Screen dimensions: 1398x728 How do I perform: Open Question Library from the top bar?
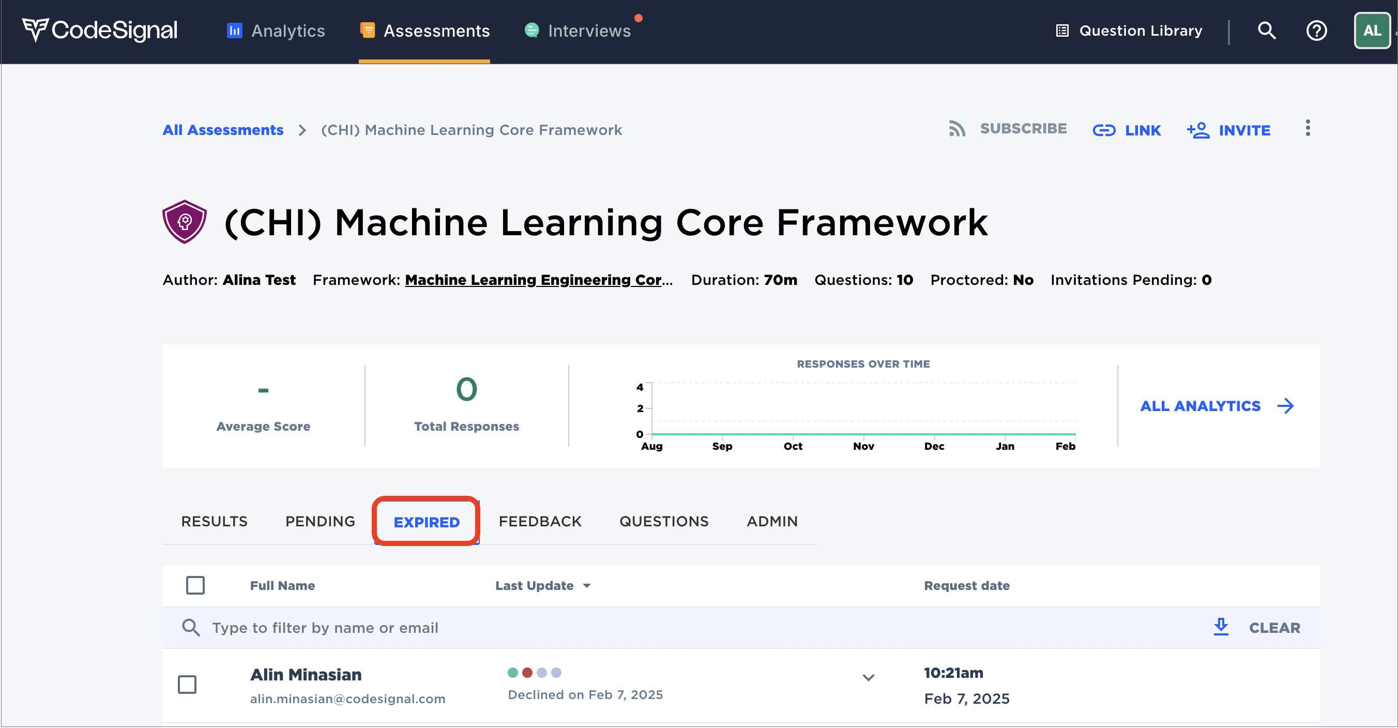[x=1129, y=31]
